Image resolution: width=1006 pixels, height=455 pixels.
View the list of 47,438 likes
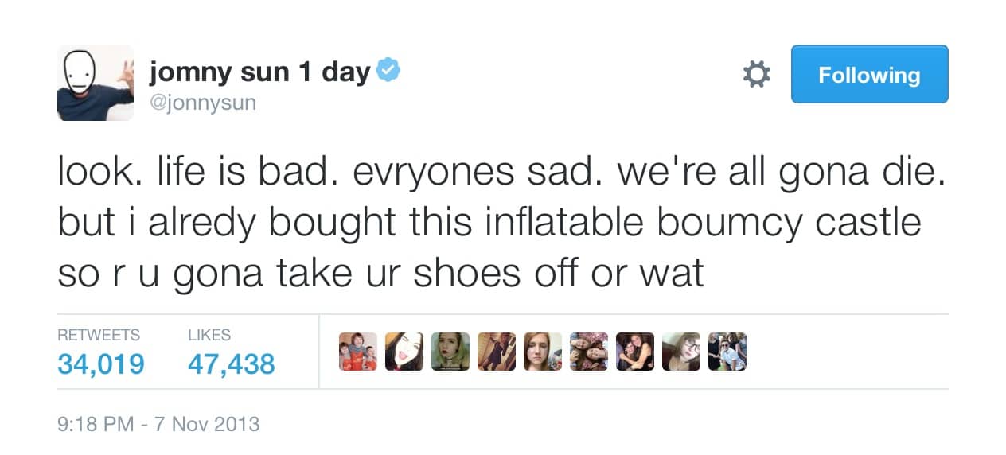tap(231, 364)
